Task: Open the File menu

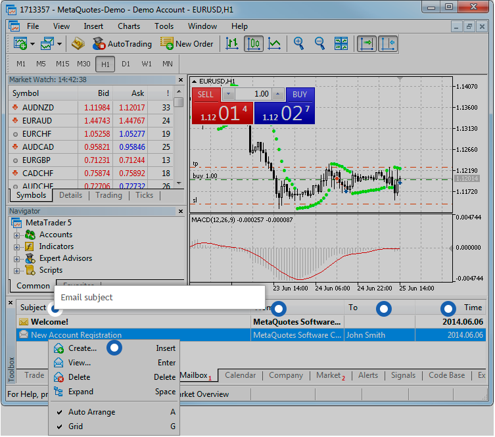Action: pos(33,26)
